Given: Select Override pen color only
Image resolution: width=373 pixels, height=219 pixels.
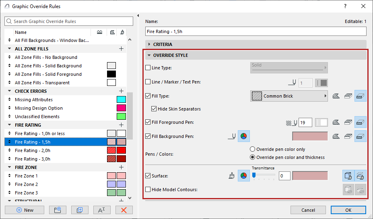Looking at the screenshot, I should (x=252, y=149).
